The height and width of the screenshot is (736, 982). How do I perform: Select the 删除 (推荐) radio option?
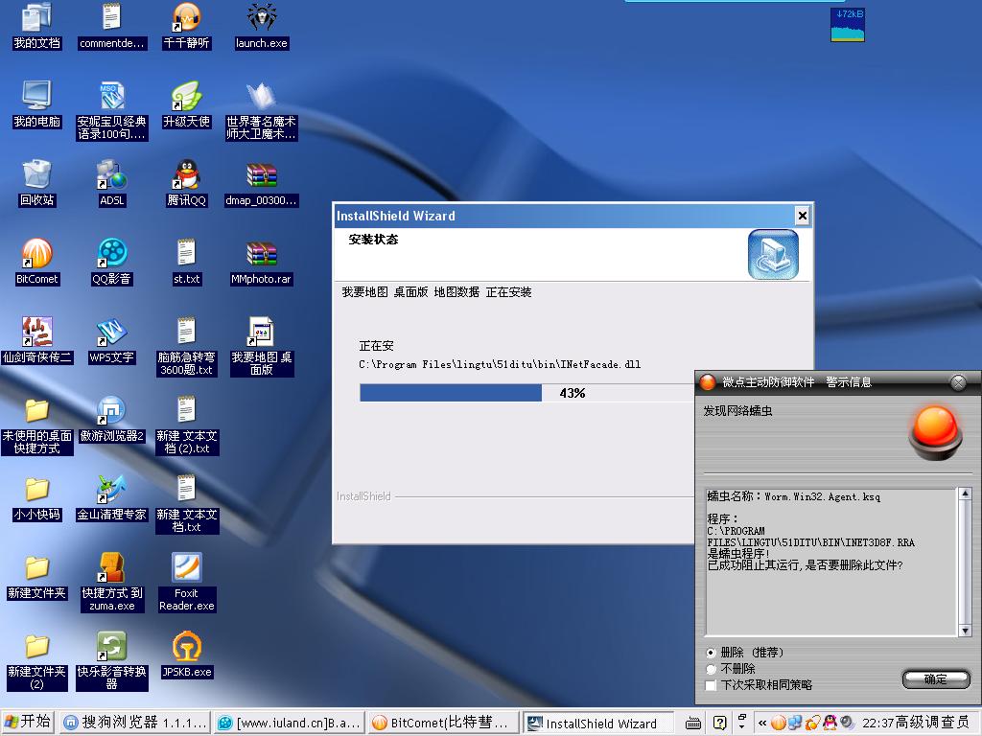tap(711, 653)
